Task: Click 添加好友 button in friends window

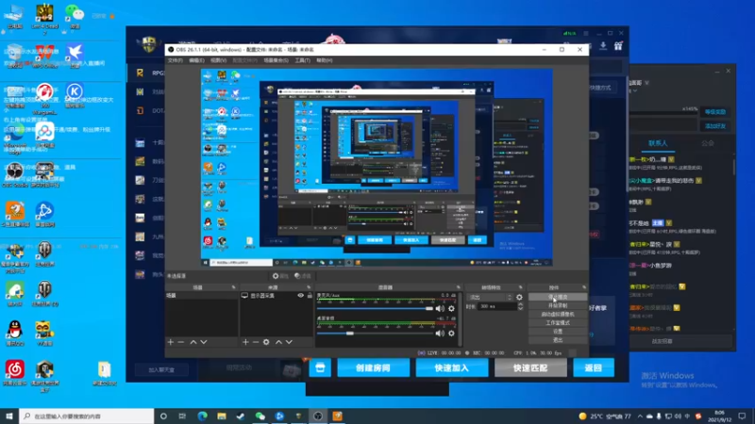Action: (715, 126)
